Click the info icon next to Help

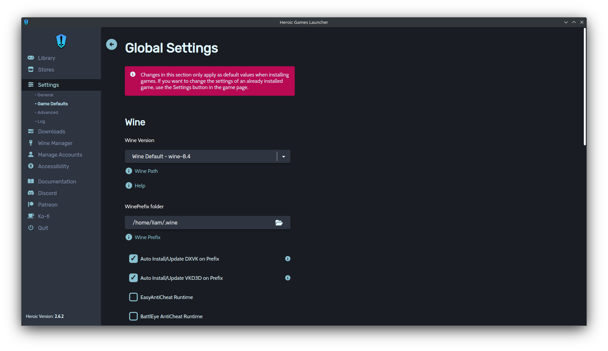coord(129,185)
